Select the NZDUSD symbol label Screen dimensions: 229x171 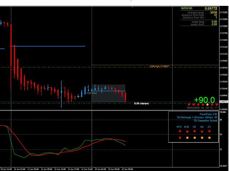[x=186, y=8]
